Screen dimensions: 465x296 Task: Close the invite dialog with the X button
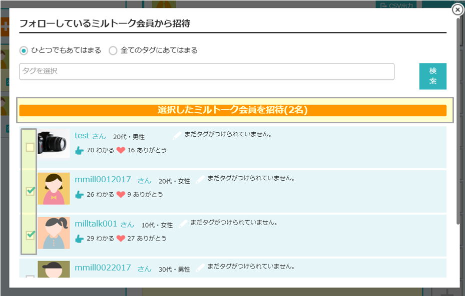[x=457, y=10]
